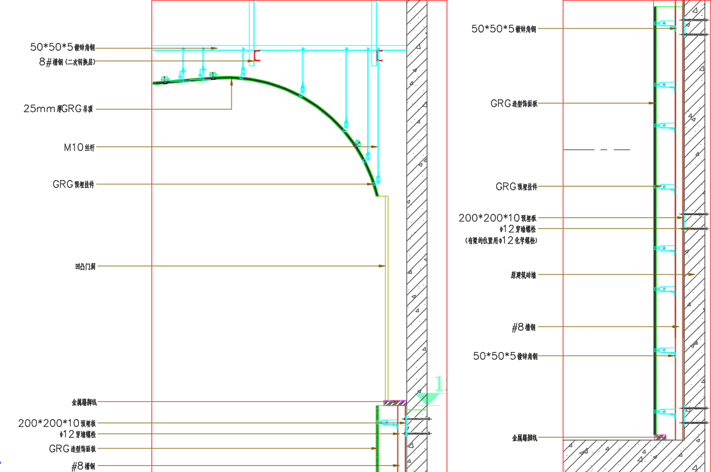Select the dashed centerline in right detail
712x472 pixels.
[597, 149]
